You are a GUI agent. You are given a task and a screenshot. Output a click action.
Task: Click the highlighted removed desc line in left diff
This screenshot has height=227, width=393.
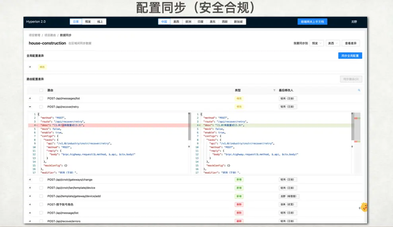pos(108,125)
